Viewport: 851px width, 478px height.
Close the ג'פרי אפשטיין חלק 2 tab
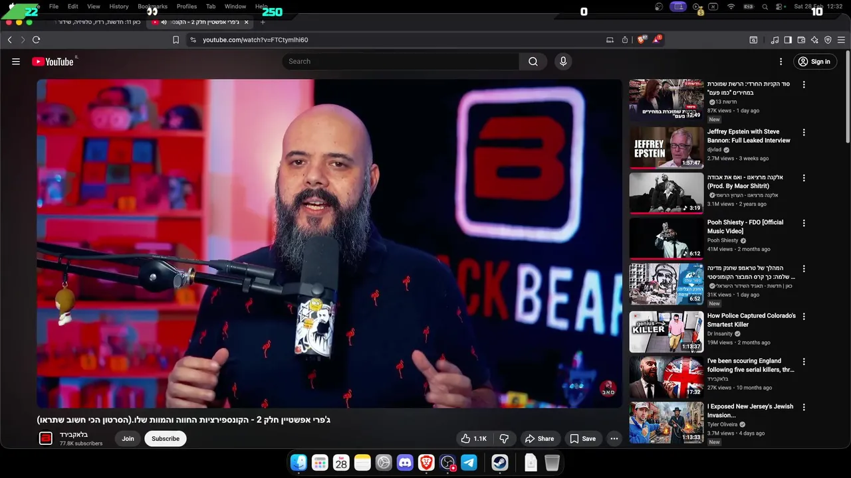tap(246, 22)
